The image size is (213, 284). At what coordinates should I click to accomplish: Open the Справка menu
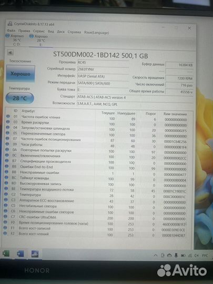tap(74, 32)
